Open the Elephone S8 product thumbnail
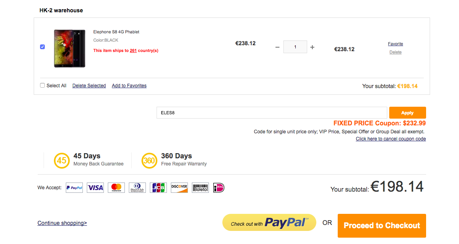This screenshot has height=244, width=459. pyautogui.click(x=69, y=48)
